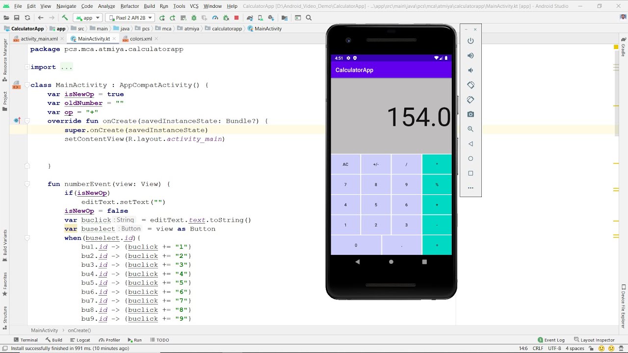Click the onCreate() breadcrumb at editor bottom
Viewport: 628px width, 353px height.
tap(79, 330)
